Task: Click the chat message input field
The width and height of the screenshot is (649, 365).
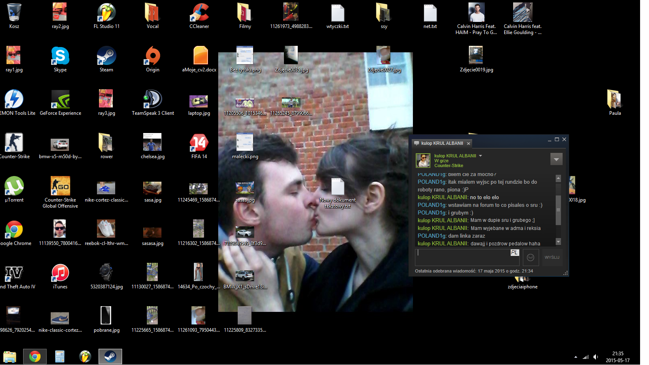Action: click(462, 257)
